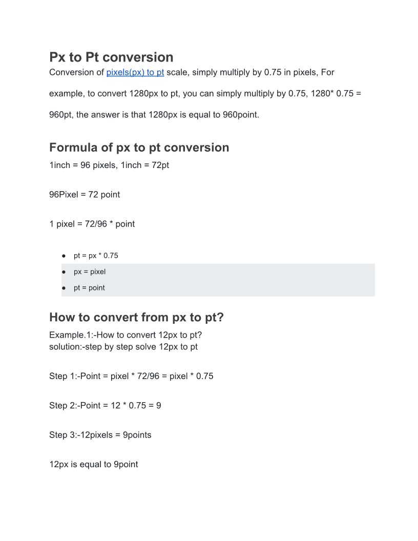Image resolution: width=418 pixels, height=541 pixels.
Task: Open the "pixels(px) to pt" hyperlink
Action: (135, 73)
